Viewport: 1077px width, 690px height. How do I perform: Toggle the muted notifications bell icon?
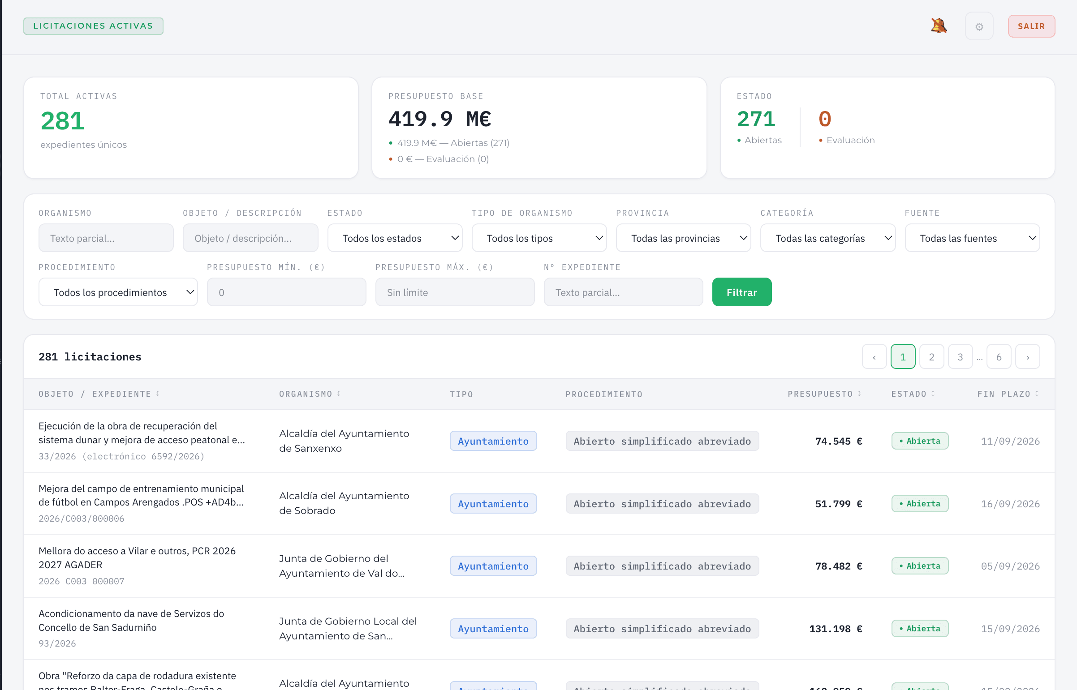tap(939, 26)
